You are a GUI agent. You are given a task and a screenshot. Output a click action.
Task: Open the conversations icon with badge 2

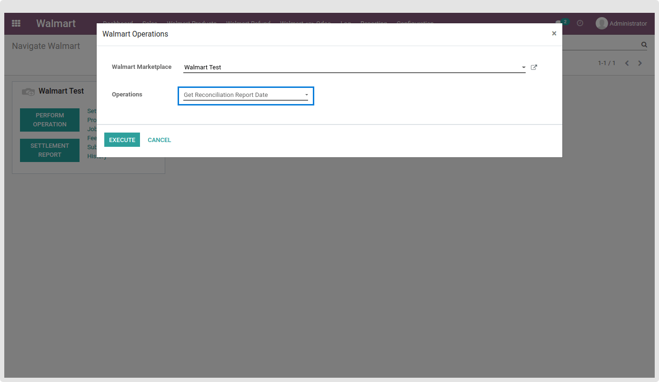[x=561, y=22]
